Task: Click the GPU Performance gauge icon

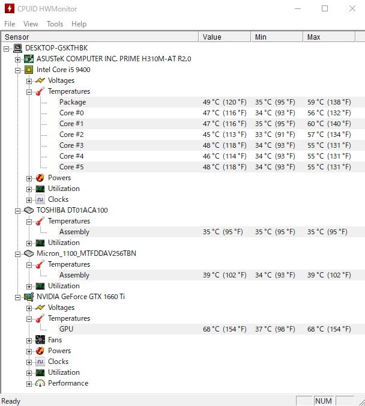Action: [x=40, y=383]
